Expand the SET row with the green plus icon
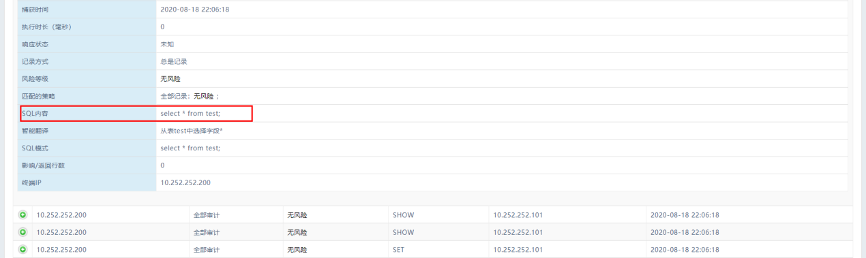Image resolution: width=866 pixels, height=258 pixels. [x=23, y=249]
